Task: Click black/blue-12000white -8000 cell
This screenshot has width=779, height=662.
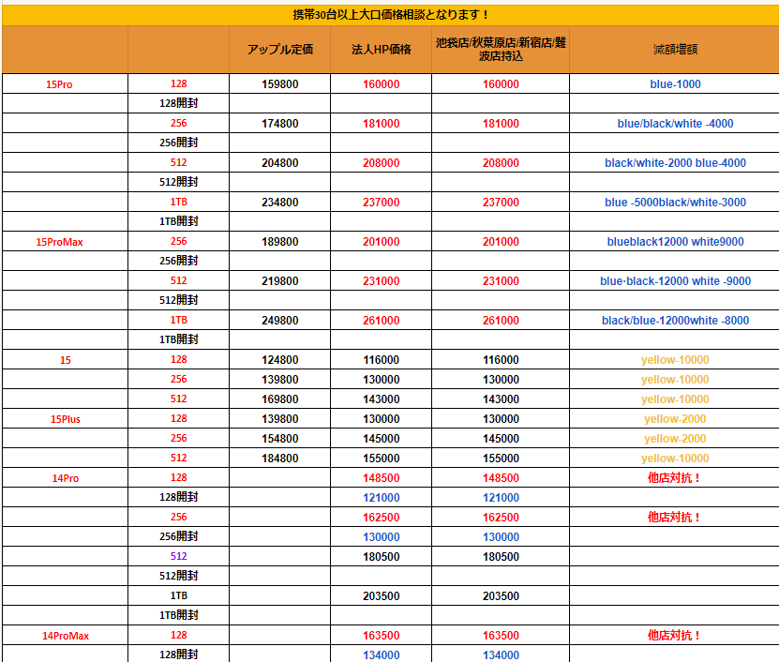Action: coord(675,321)
